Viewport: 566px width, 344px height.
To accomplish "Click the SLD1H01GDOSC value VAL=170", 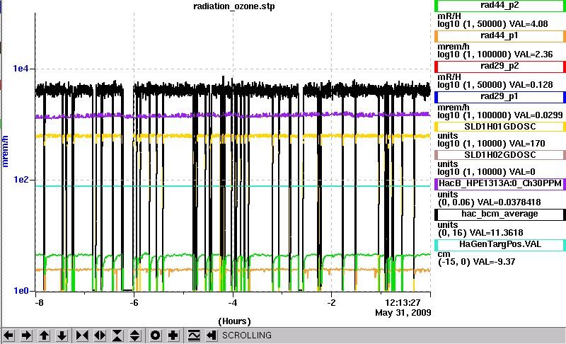I will coord(526,144).
